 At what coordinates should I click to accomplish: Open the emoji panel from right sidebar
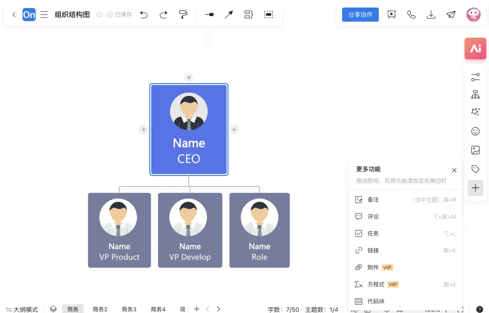pyautogui.click(x=475, y=131)
